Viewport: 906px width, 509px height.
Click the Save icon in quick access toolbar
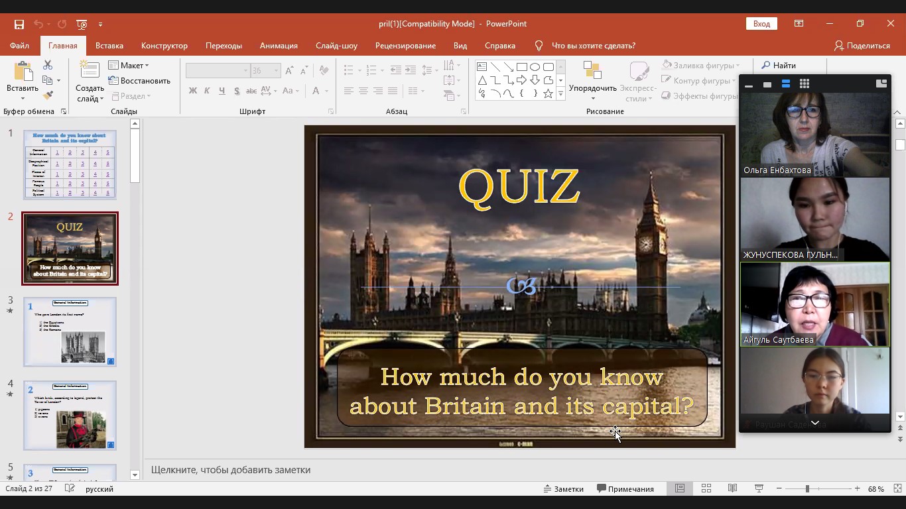(19, 25)
